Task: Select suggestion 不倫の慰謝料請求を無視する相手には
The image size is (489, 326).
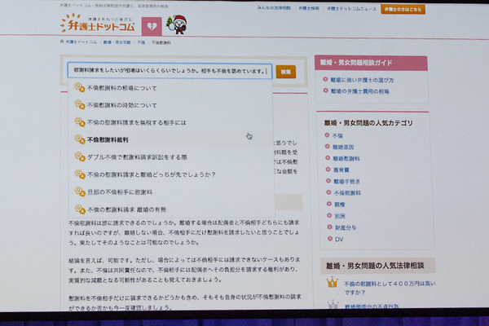Action: (137, 122)
